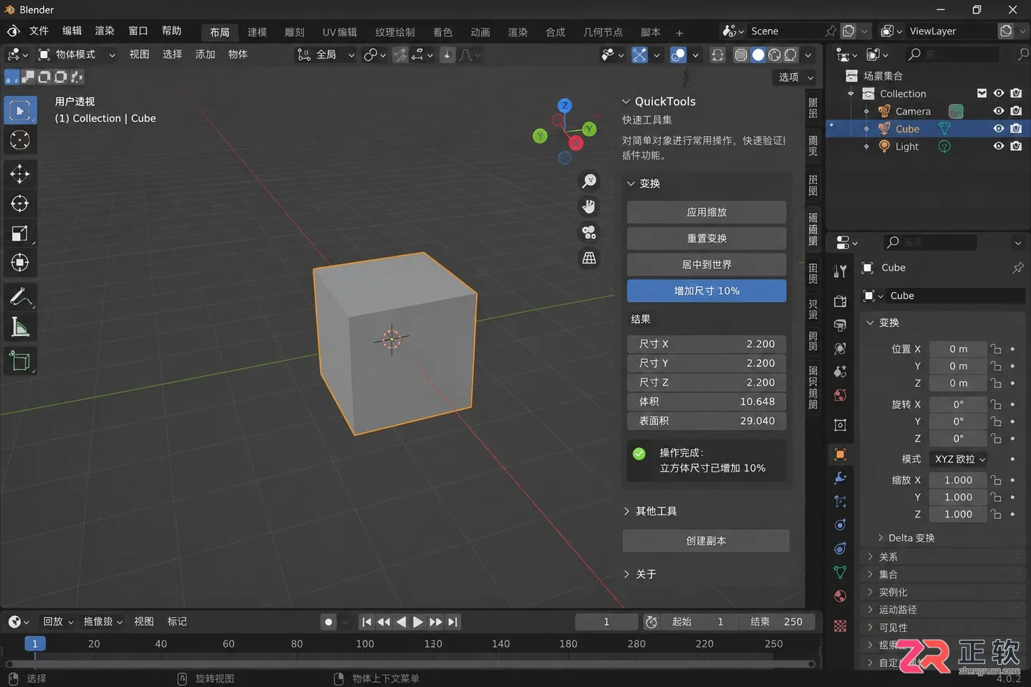Image resolution: width=1031 pixels, height=687 pixels.
Task: Toggle lock on Location X
Action: pos(996,349)
